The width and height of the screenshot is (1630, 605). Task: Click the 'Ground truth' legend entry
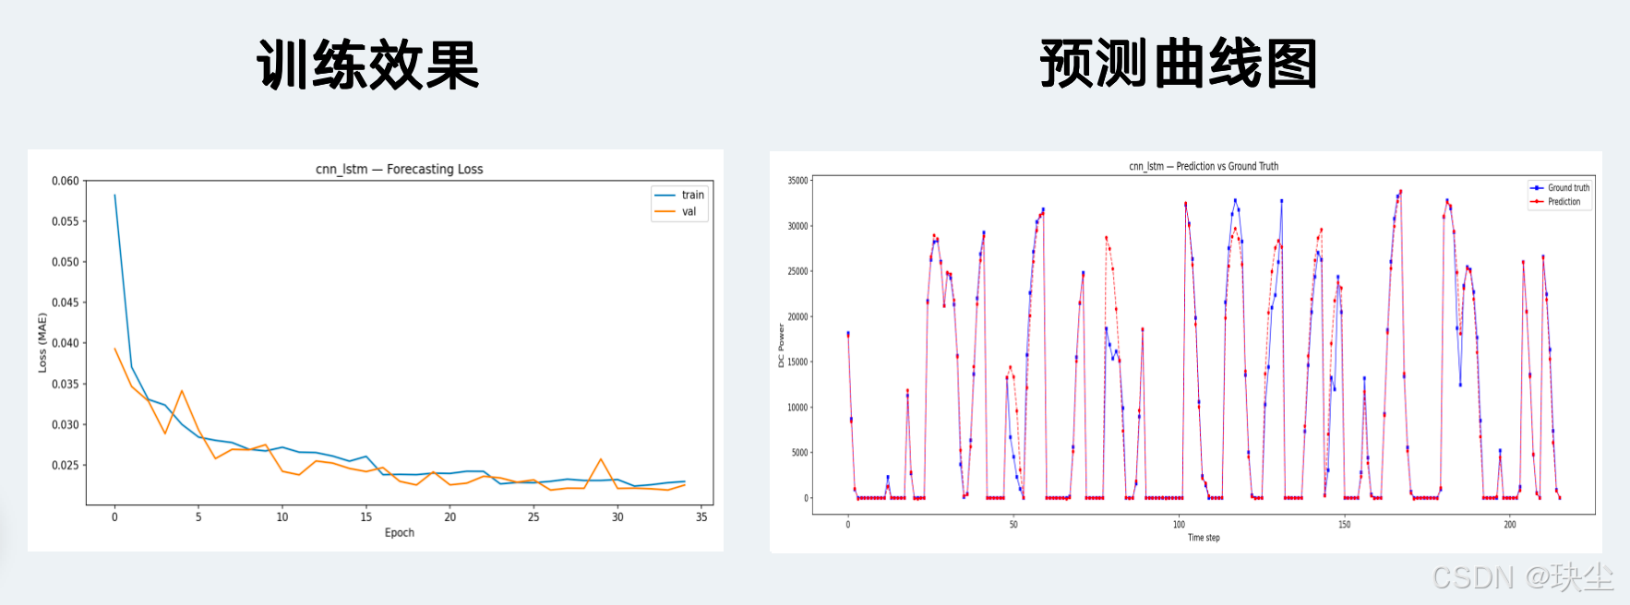coord(1560,187)
